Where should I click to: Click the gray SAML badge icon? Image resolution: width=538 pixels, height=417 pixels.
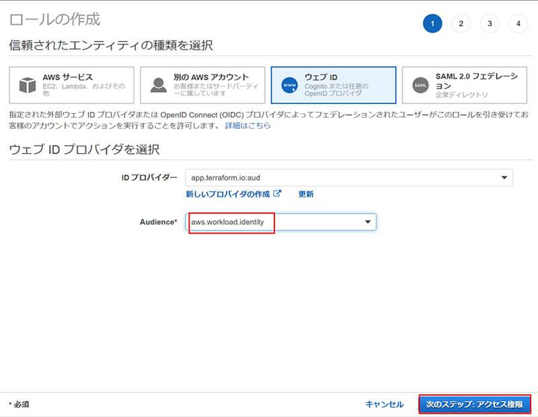click(421, 85)
